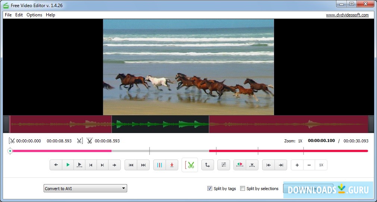Go to selection start arrow icon
The image size is (377, 202).
point(268,165)
